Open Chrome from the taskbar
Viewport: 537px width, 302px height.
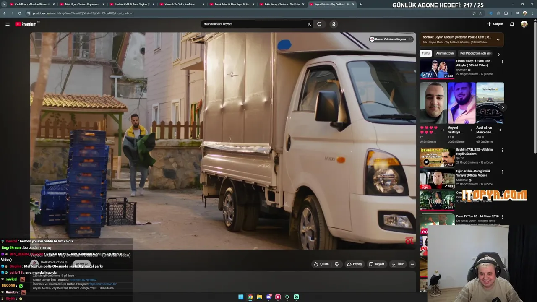(250, 297)
